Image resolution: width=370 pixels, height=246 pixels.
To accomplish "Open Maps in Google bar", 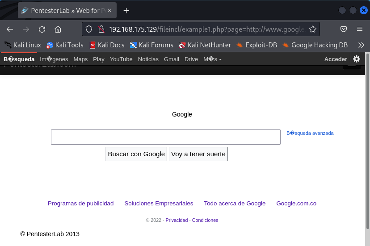I will pos(80,59).
